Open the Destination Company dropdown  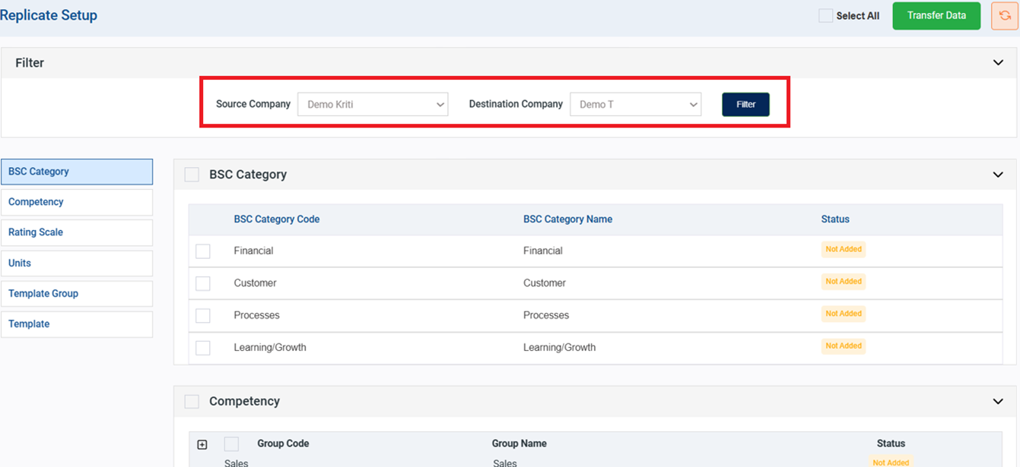tap(635, 105)
